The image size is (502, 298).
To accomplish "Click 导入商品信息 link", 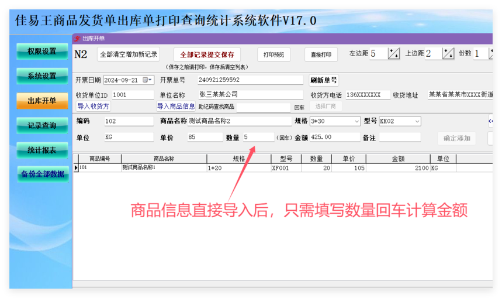I will [176, 106].
